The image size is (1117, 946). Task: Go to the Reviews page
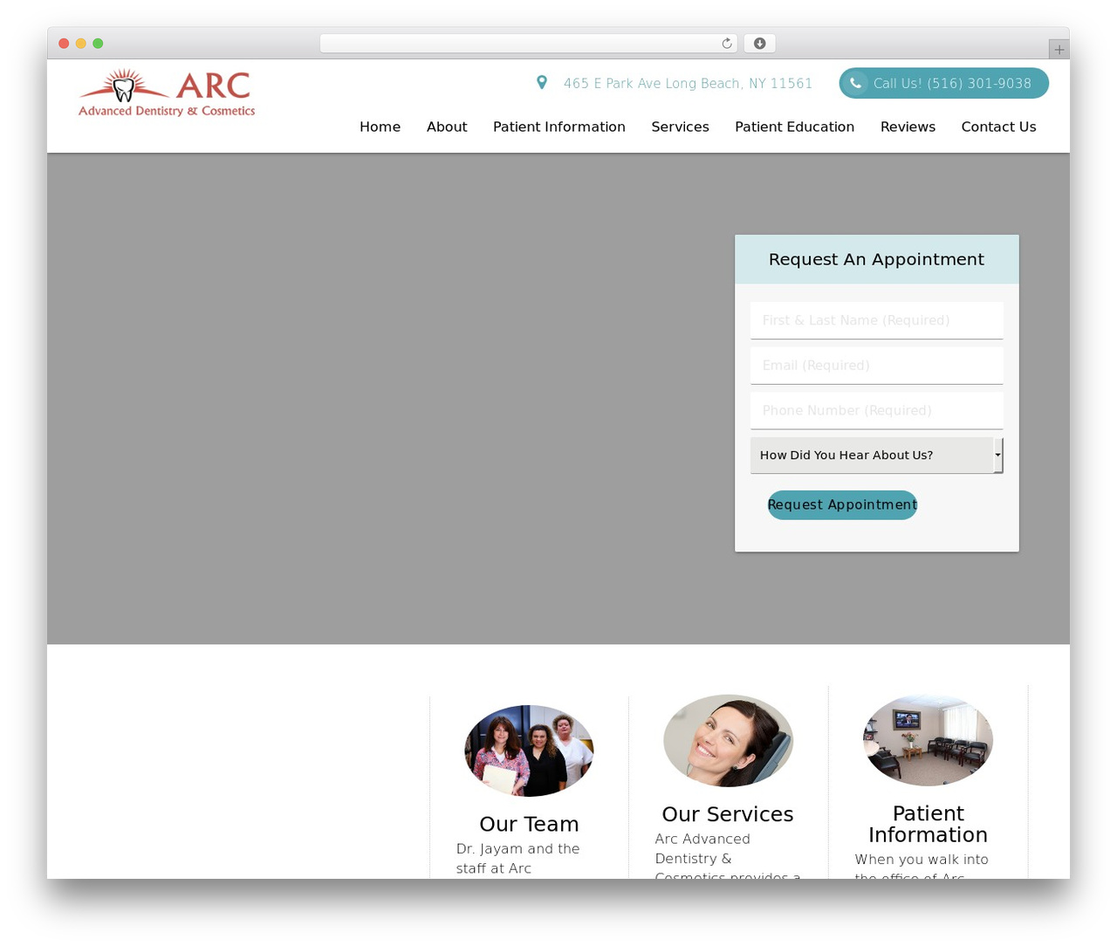pos(908,127)
